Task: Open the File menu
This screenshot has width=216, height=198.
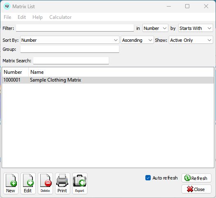Action: click(x=7, y=17)
